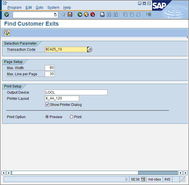Screen dimensions: 189x185
Task: Click the Max. Line per Page field
Action: (x=50, y=74)
